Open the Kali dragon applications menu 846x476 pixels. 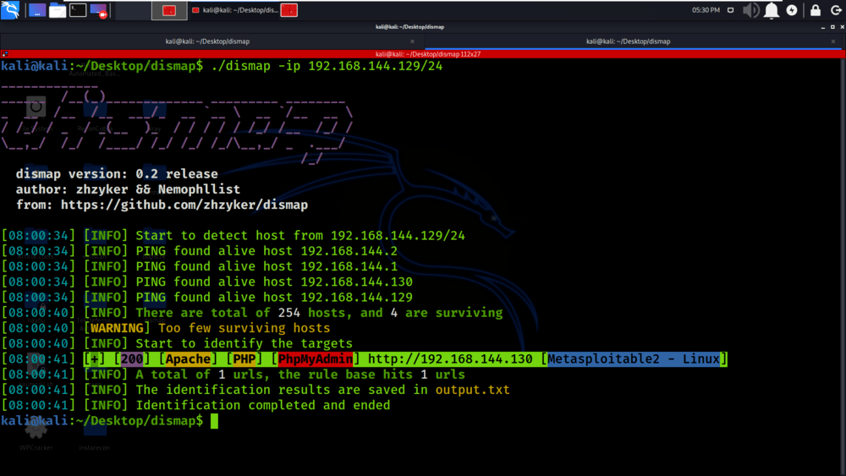[x=10, y=9]
